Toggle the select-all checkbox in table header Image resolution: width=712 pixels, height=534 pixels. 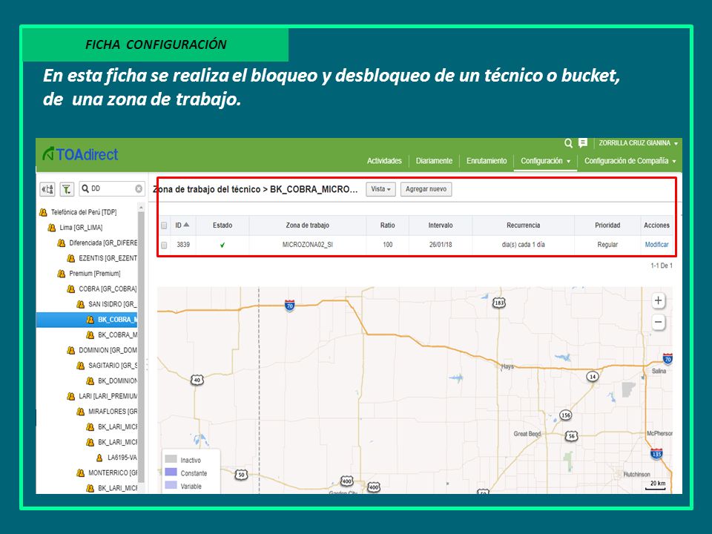pos(164,225)
